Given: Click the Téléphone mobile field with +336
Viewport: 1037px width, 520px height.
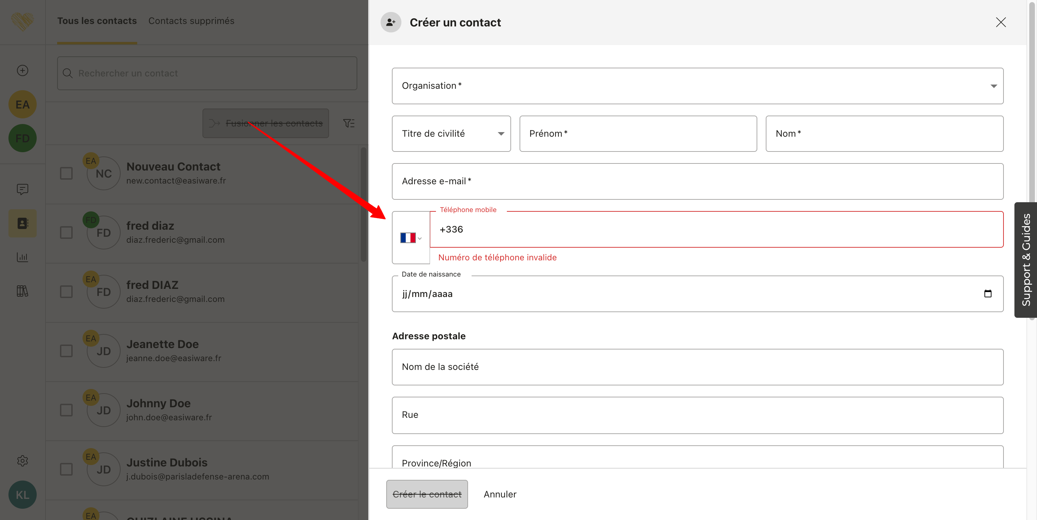Looking at the screenshot, I should click(717, 229).
